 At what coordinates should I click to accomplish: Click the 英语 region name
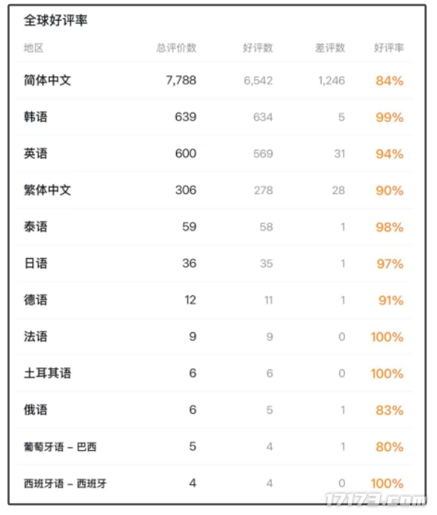[x=36, y=154]
